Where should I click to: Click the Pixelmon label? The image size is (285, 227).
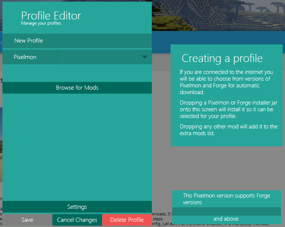click(x=25, y=57)
